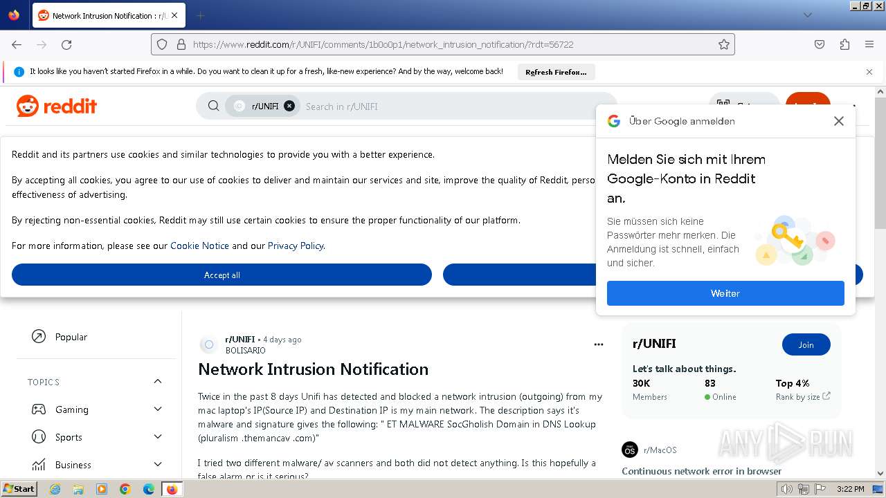Click the site security padlock icon
The image size is (886, 498).
[x=181, y=44]
